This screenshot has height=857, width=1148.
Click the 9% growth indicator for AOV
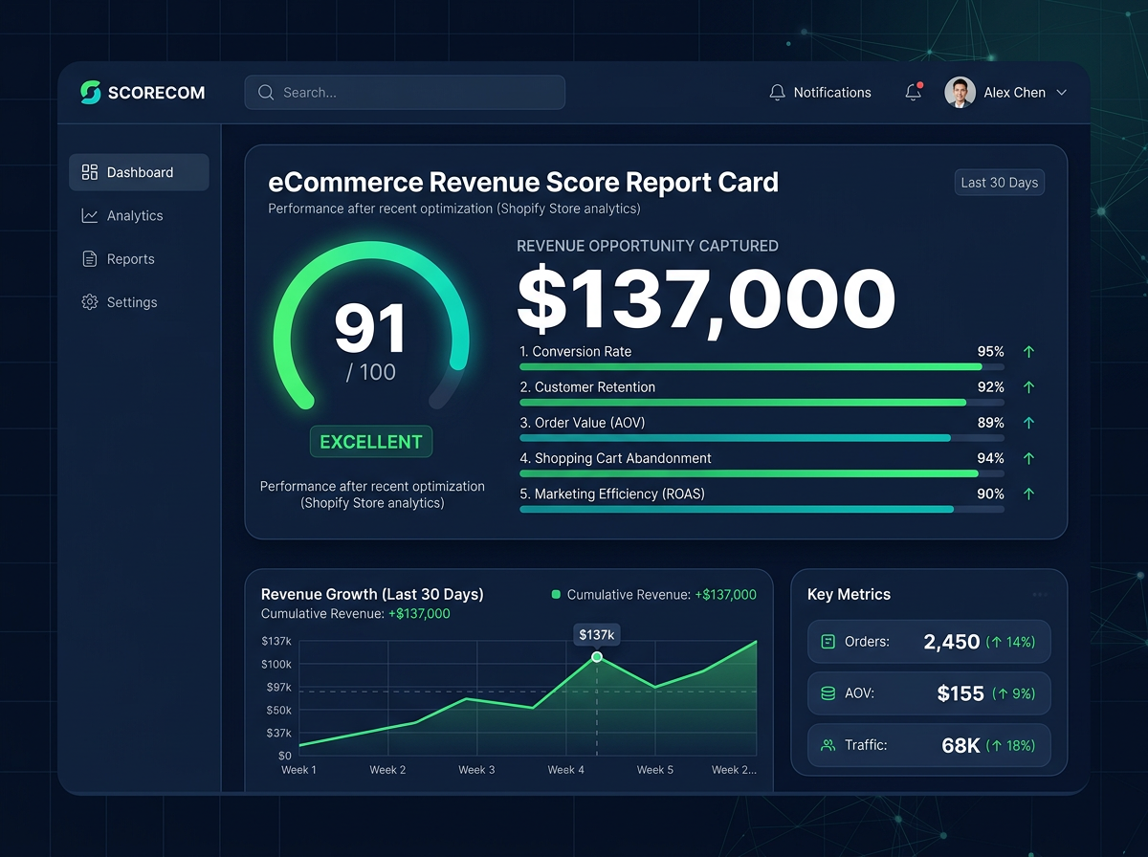pos(1014,693)
